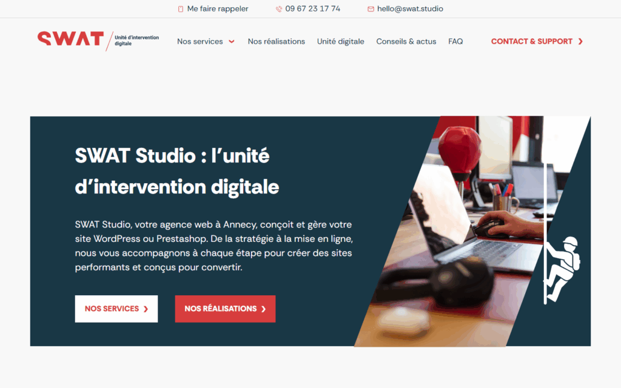This screenshot has width=621, height=388.
Task: Expand the Nos services dropdown chevron
Action: point(232,42)
